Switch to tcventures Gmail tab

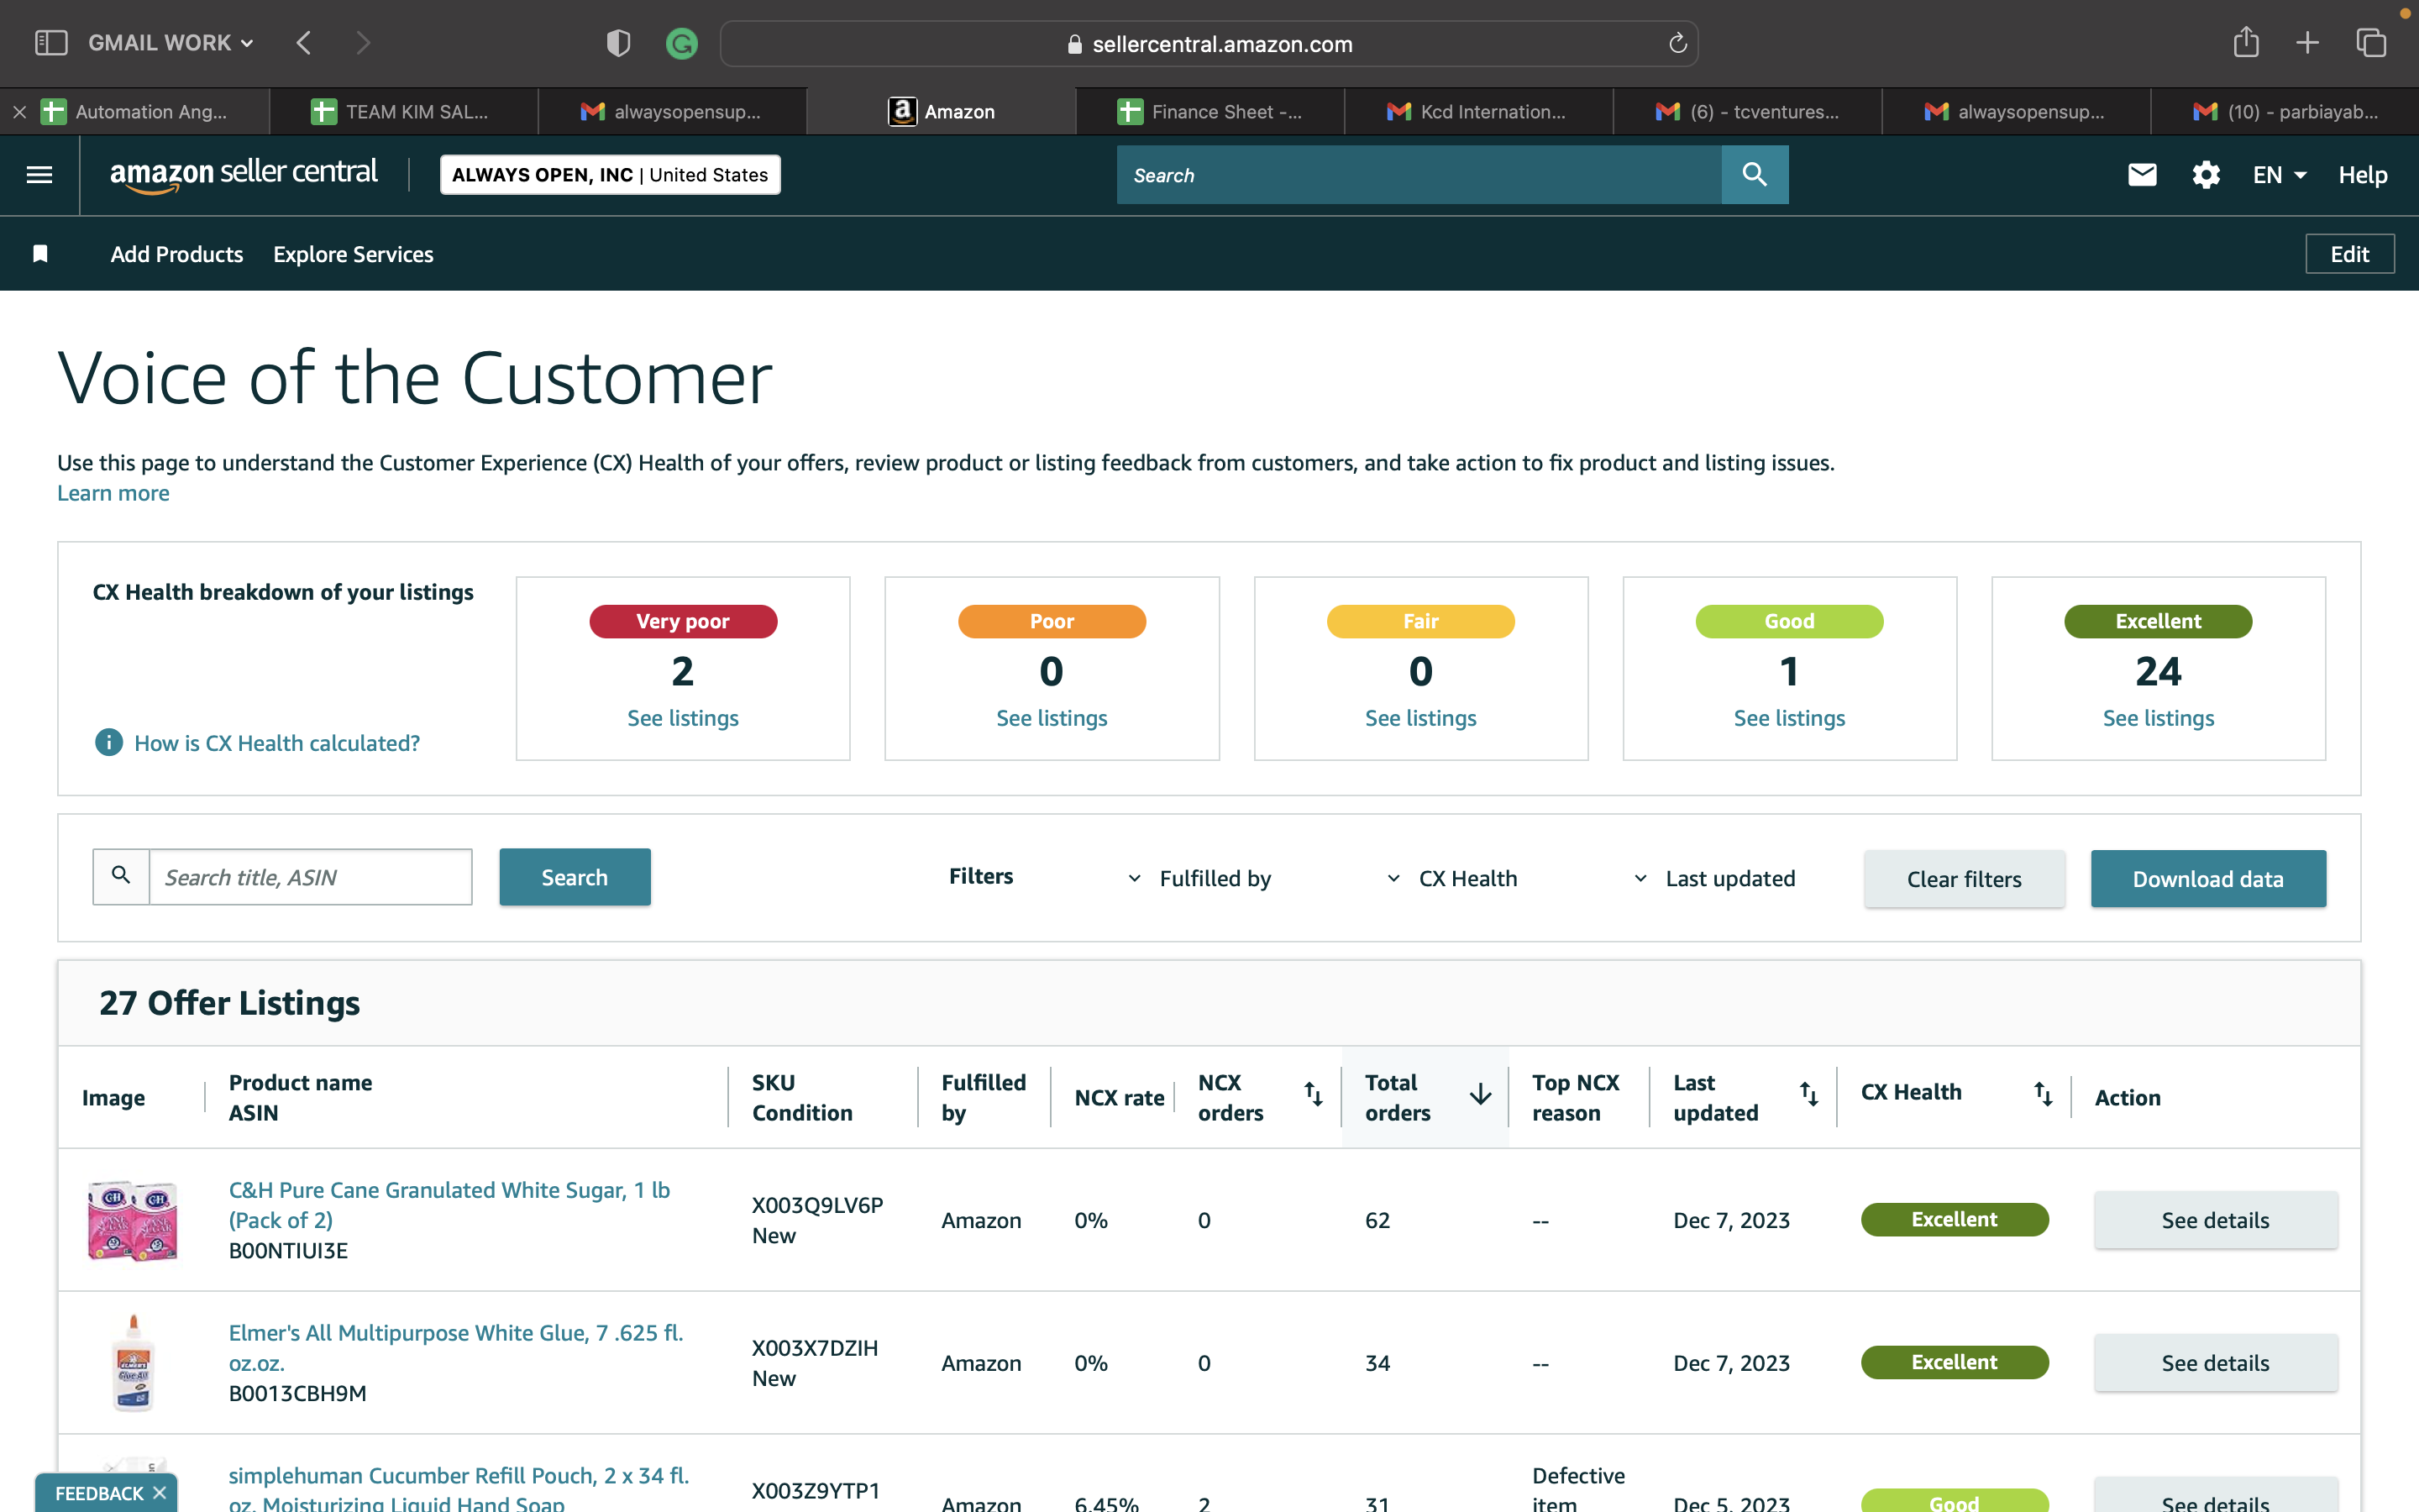(1747, 112)
